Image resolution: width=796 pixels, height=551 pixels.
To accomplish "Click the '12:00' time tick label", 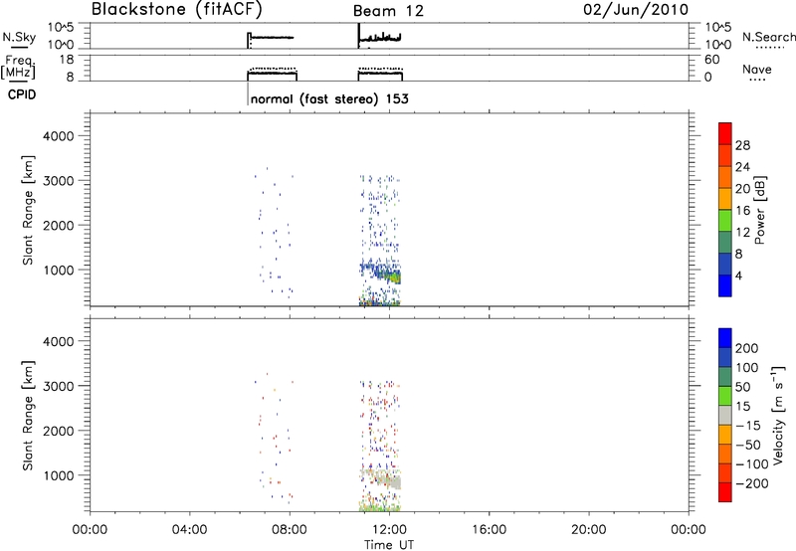I will (389, 530).
